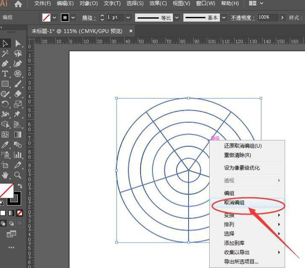
Task: Close the 未标题-1 document tab
Action: click(131, 31)
